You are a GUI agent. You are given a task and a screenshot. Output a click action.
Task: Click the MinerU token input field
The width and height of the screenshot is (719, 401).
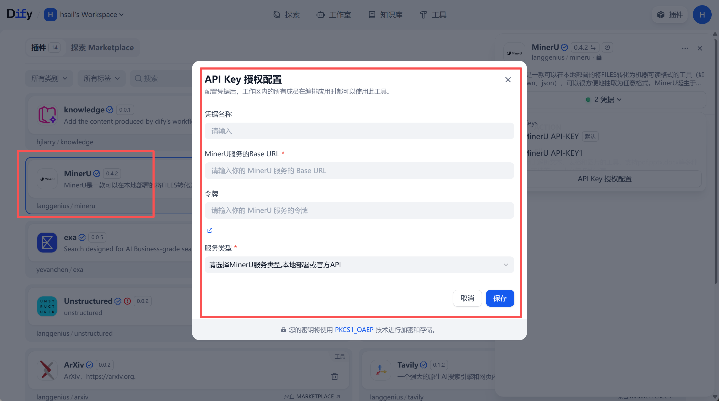(359, 210)
